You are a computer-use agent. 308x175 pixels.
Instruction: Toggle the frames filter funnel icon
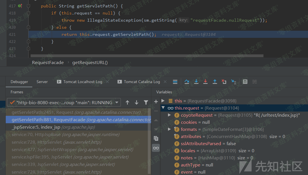[x=146, y=102]
